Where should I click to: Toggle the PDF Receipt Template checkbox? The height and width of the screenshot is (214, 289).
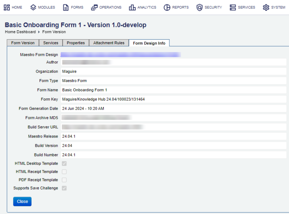click(x=64, y=180)
